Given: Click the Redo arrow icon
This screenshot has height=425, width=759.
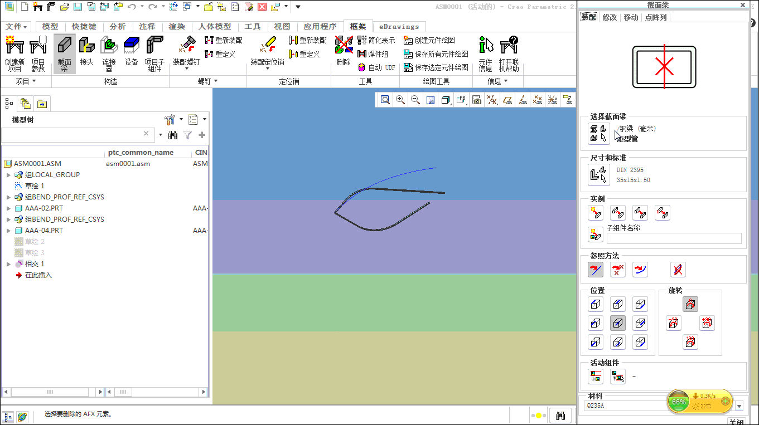Looking at the screenshot, I should [152, 7].
